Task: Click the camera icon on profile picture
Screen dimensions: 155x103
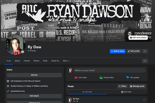Action: (22, 52)
